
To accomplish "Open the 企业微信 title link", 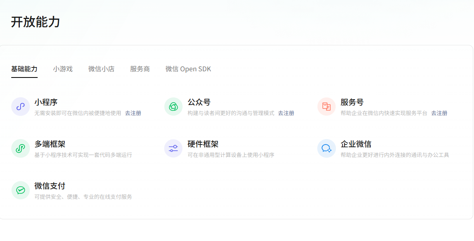I will tap(356, 144).
